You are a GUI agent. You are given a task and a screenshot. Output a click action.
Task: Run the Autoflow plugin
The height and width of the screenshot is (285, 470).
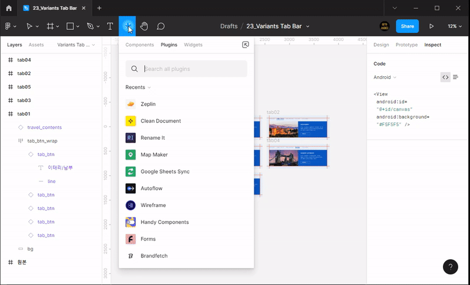[x=186, y=188]
